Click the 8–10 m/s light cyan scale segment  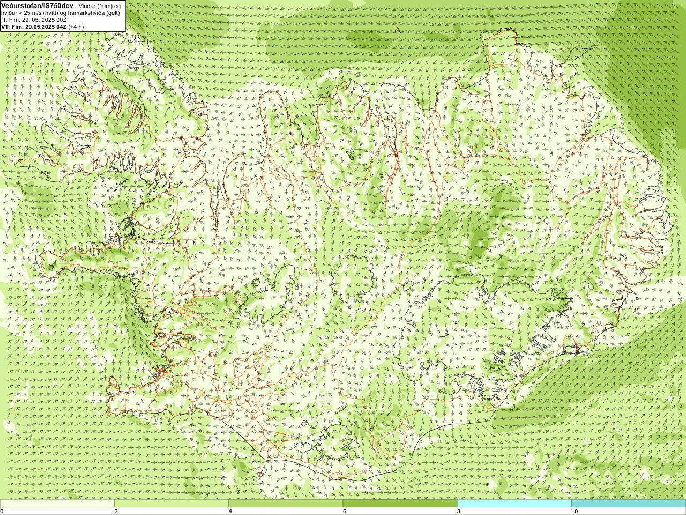coord(514,504)
